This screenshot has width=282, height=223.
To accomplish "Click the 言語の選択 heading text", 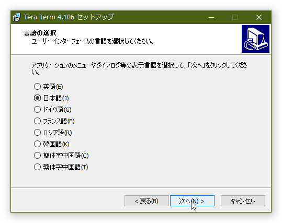I will tap(40, 33).
